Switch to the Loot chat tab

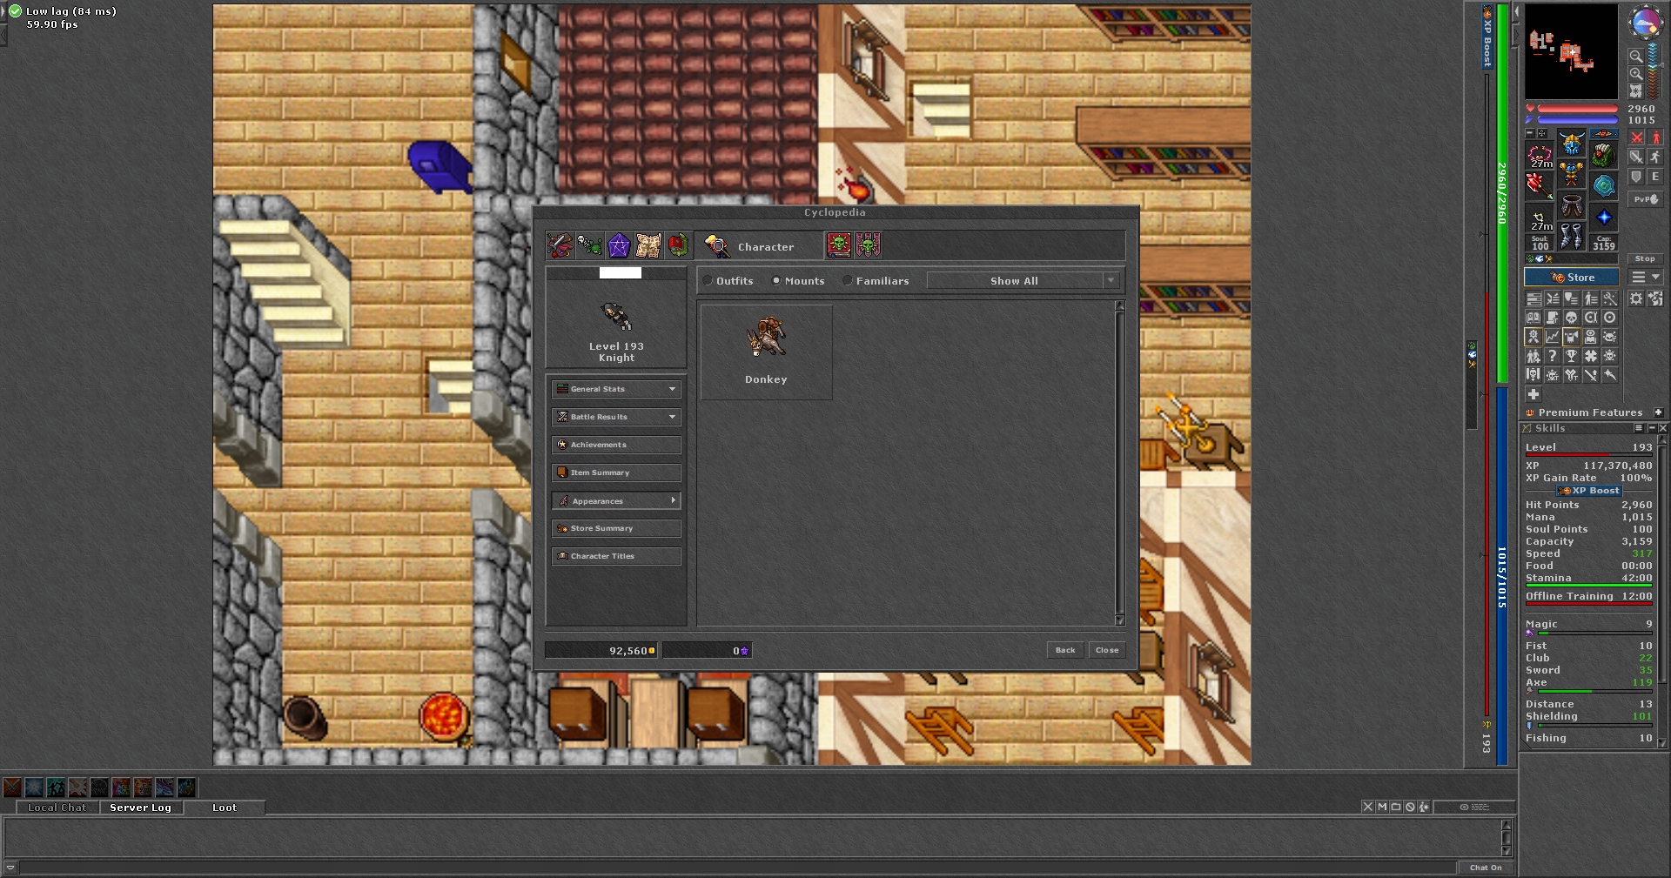point(225,808)
